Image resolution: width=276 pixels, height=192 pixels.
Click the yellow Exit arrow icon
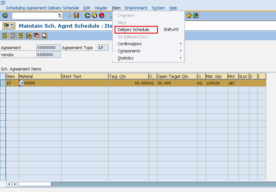[x=94, y=16]
